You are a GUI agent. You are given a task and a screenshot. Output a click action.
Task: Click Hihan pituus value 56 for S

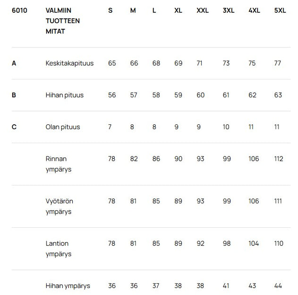coord(112,95)
